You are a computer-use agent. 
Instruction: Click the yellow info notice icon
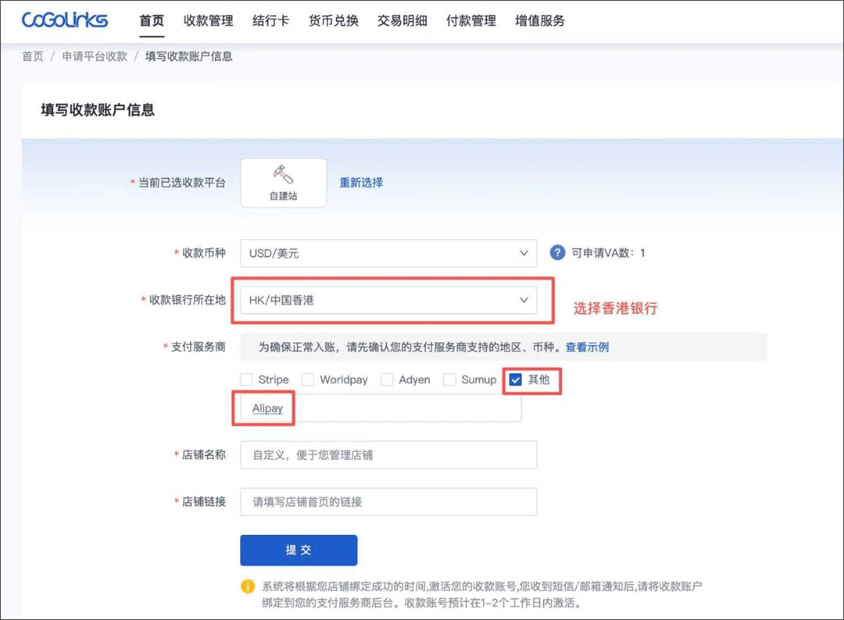pos(248,586)
